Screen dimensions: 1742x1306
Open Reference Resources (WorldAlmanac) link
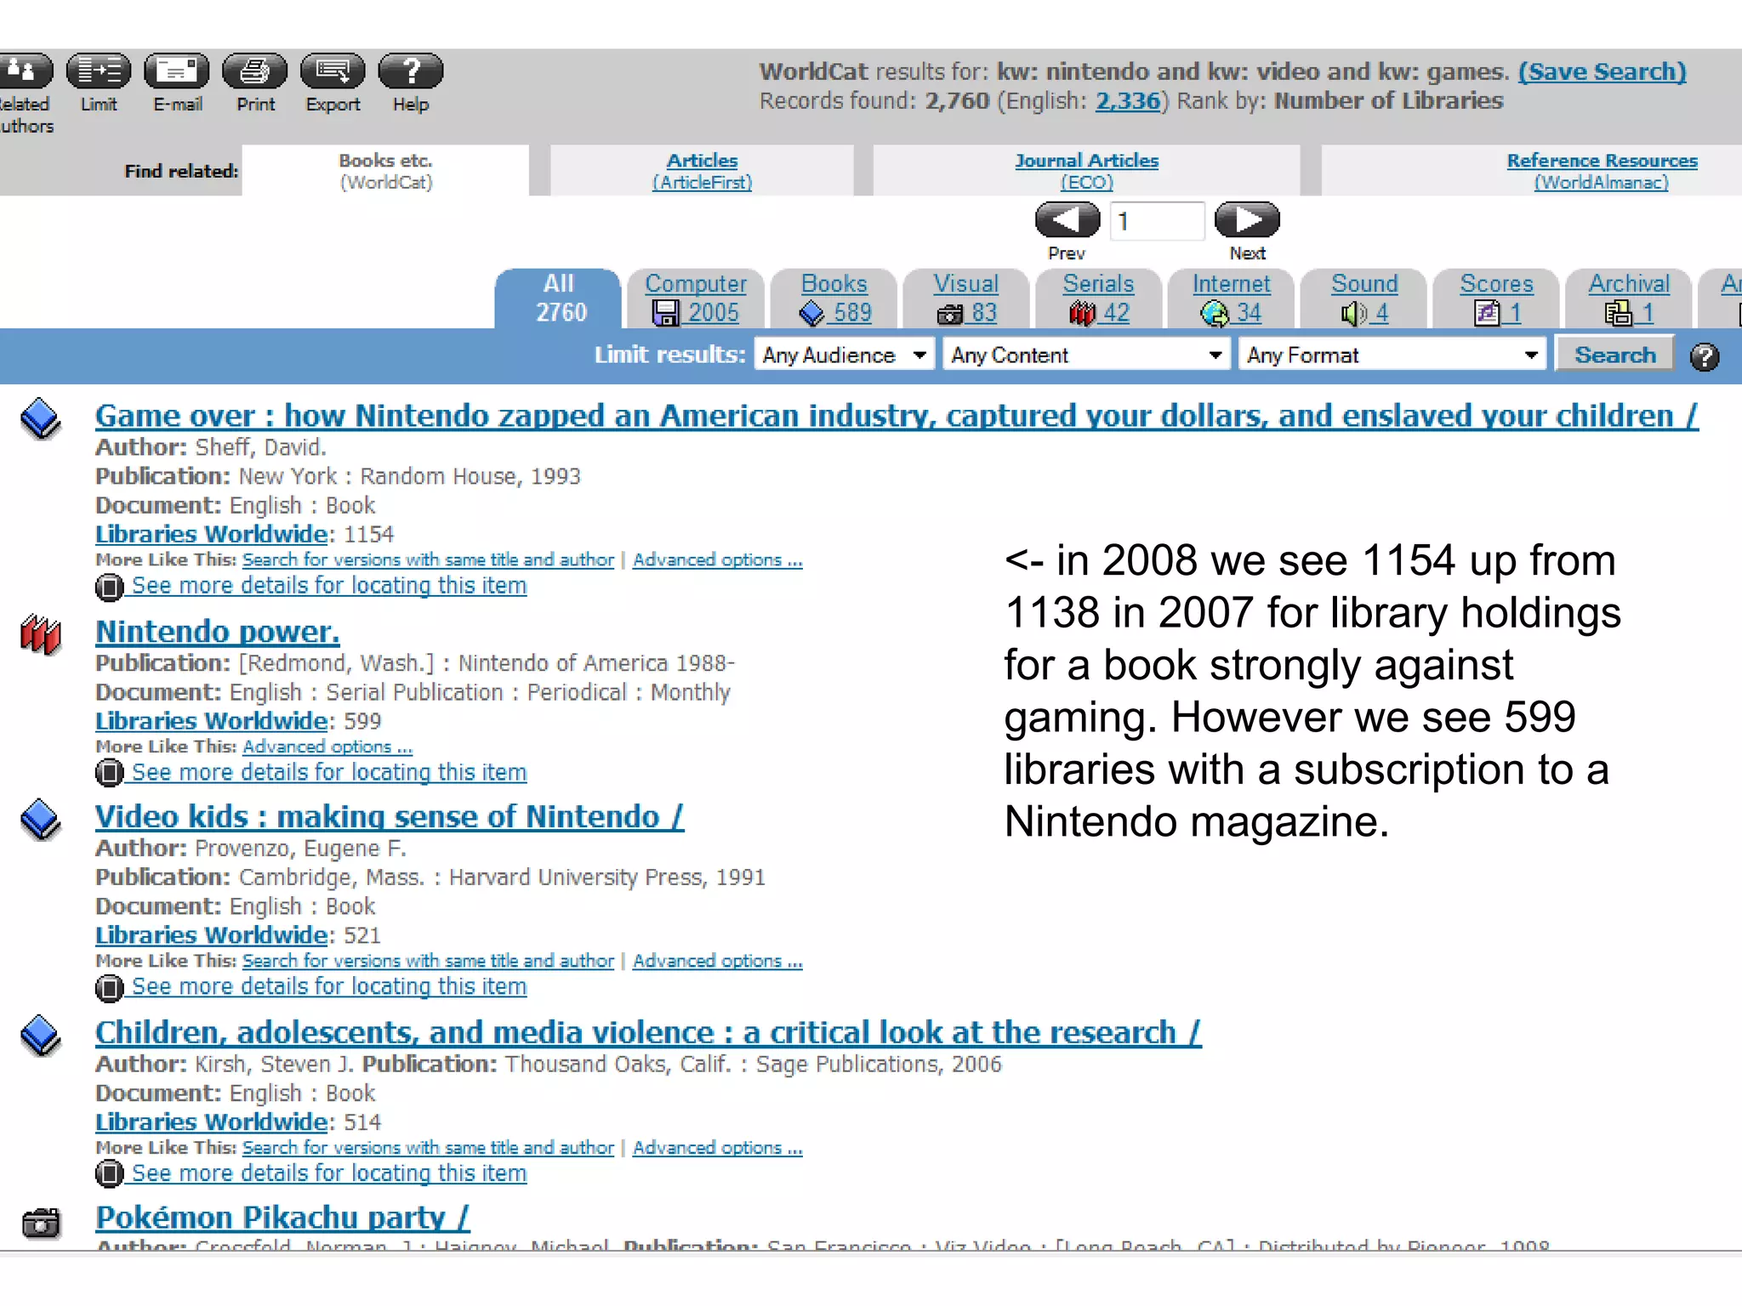coord(1602,171)
